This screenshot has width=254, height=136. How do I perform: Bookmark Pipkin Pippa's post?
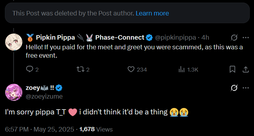(x=232, y=69)
